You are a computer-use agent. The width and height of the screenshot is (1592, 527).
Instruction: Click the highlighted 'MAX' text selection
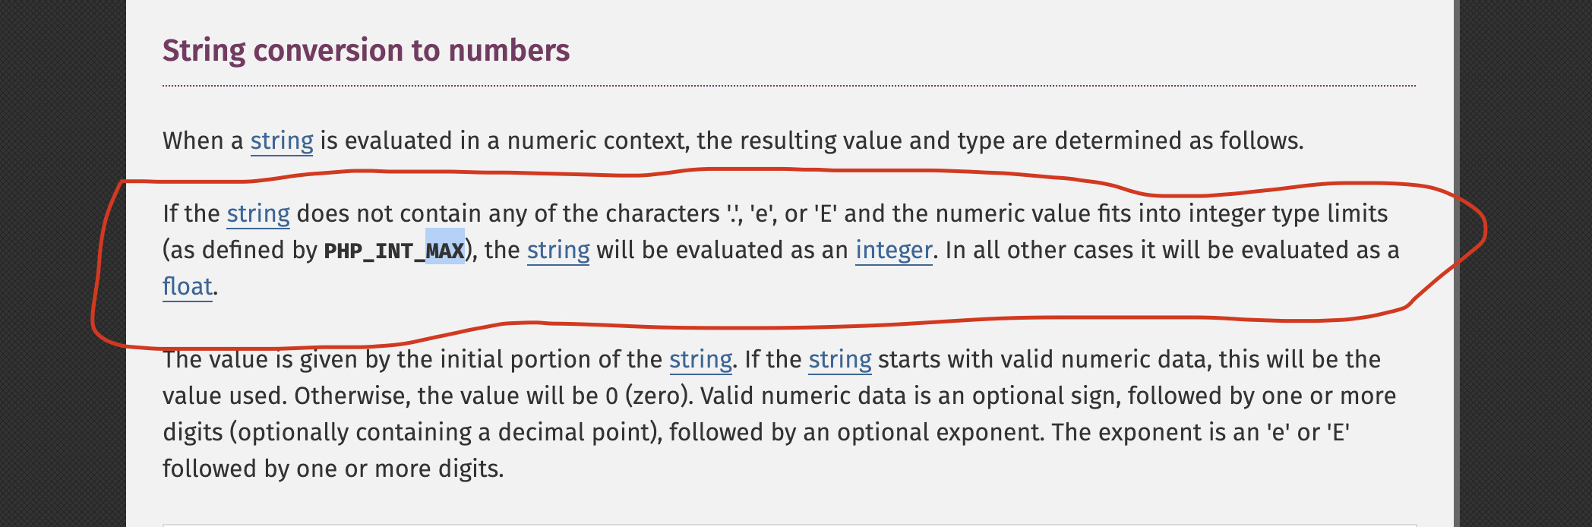[445, 251]
